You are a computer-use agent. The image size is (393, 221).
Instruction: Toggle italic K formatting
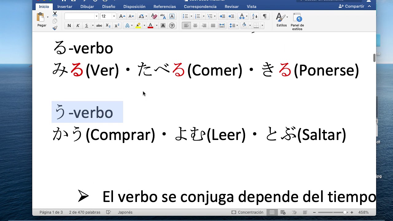coord(78,25)
